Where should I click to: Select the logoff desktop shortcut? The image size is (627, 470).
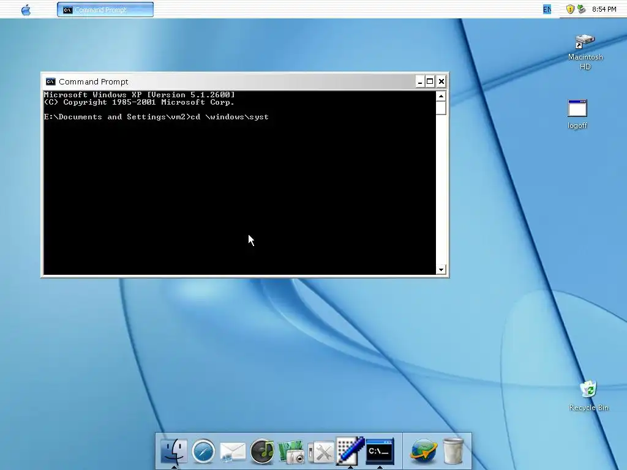click(x=577, y=114)
